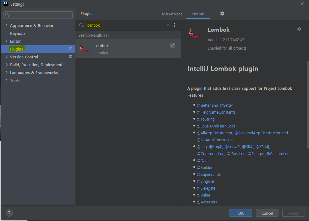Select Version Control in settings tree
This screenshot has height=221, width=309.
[24, 57]
